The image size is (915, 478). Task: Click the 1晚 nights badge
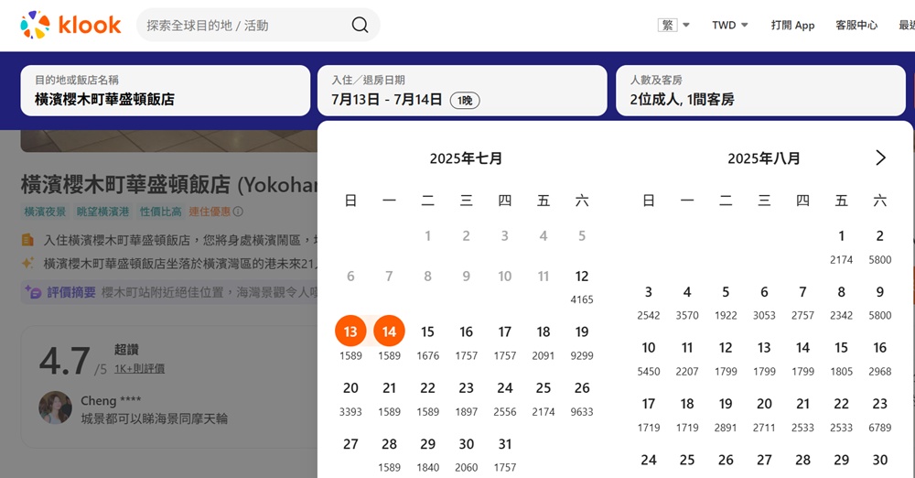465,101
